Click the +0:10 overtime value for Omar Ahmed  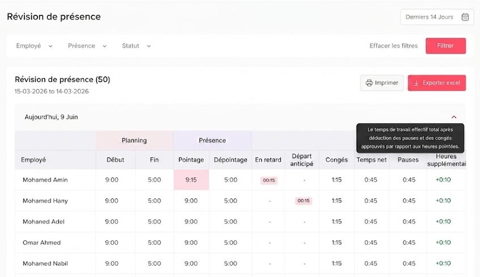click(x=443, y=243)
